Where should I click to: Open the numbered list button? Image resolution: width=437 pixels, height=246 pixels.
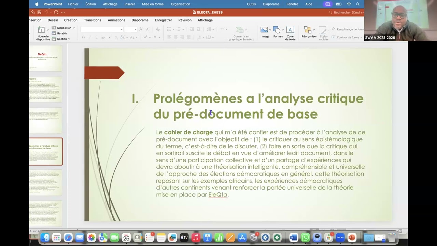coord(180,29)
